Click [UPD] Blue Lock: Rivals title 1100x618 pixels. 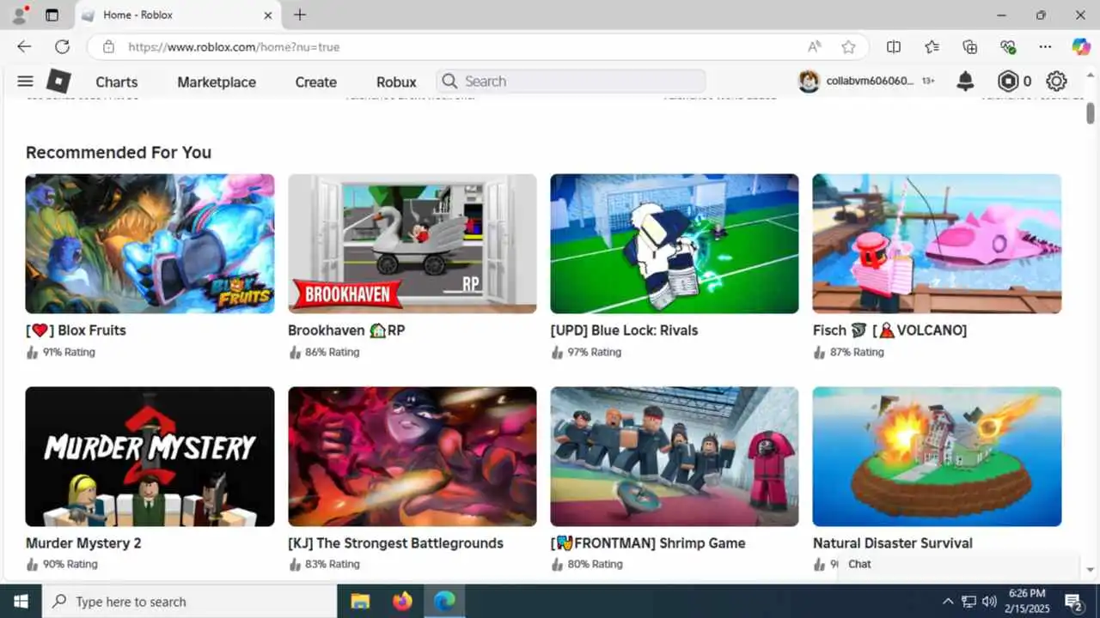pyautogui.click(x=624, y=330)
